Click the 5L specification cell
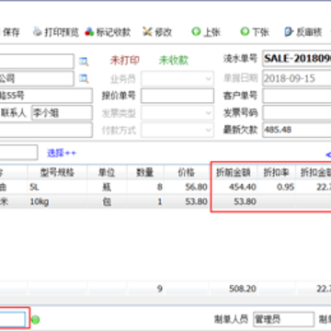 tap(57, 187)
